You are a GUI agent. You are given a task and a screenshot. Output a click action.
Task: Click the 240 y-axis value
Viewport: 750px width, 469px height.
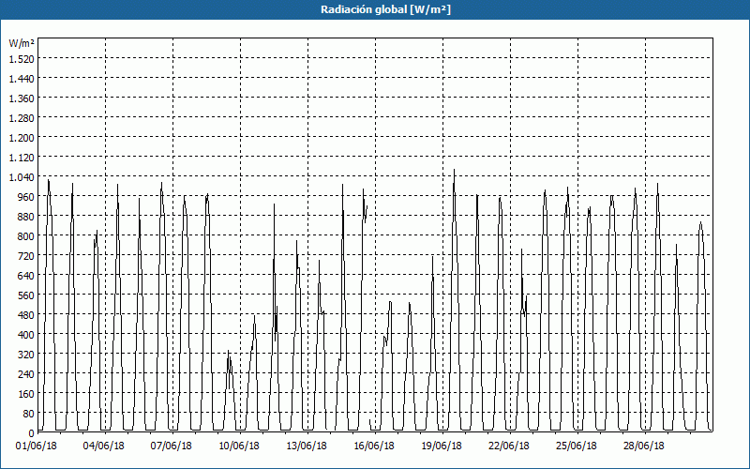pyautogui.click(x=26, y=374)
